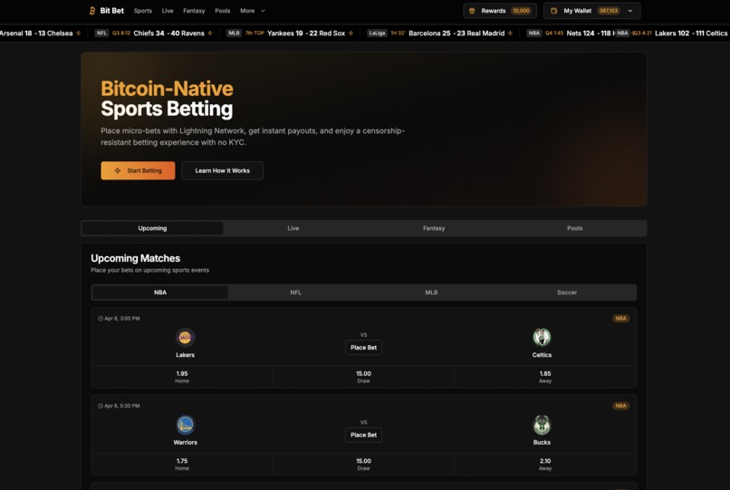The image size is (730, 490).
Task: Click the wallet balance badge
Action: pos(609,11)
